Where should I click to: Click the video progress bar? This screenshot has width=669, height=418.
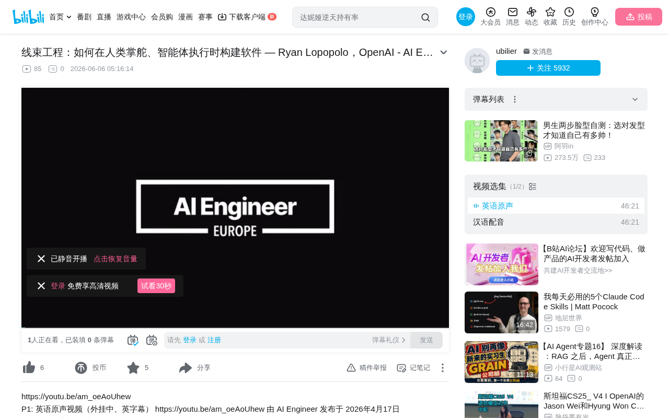coord(235,327)
